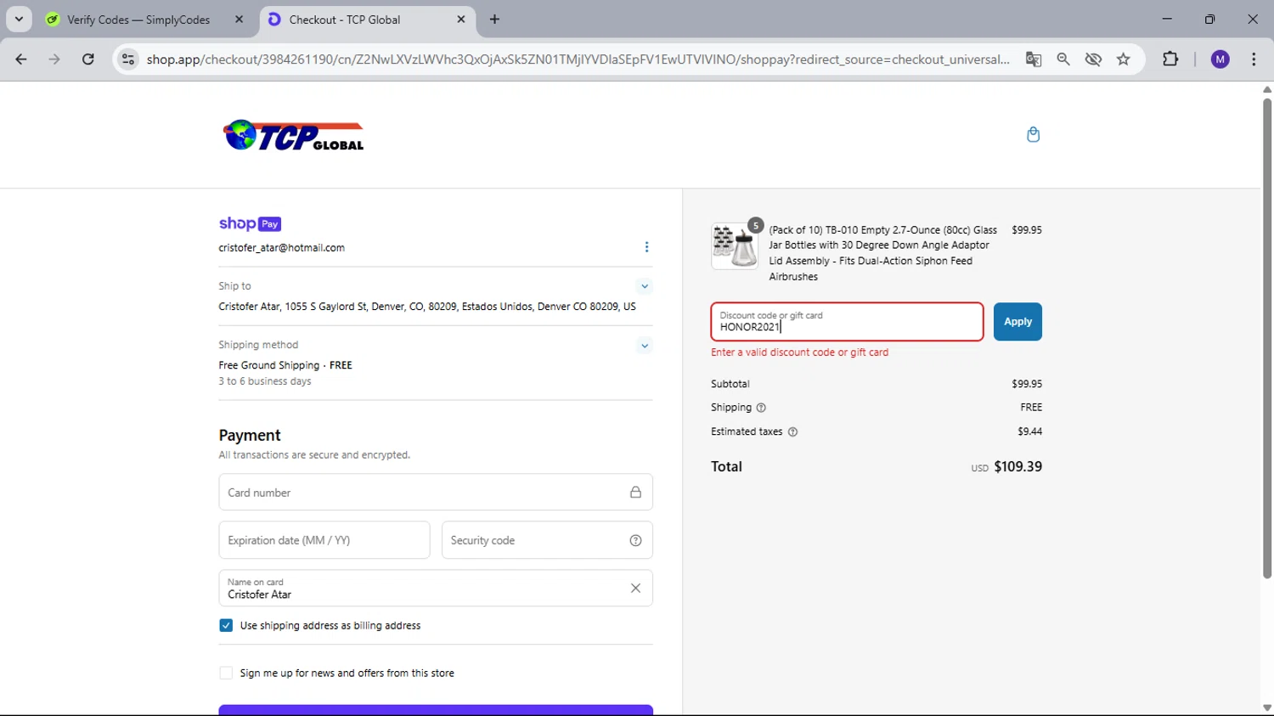Click the Card number field
1274x716 pixels.
[436, 493]
